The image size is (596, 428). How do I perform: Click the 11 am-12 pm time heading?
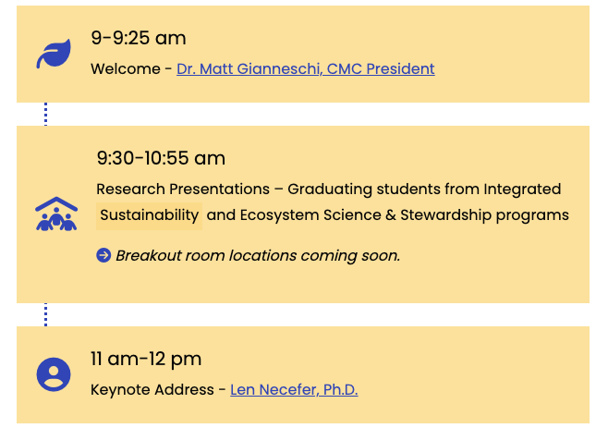click(x=146, y=359)
